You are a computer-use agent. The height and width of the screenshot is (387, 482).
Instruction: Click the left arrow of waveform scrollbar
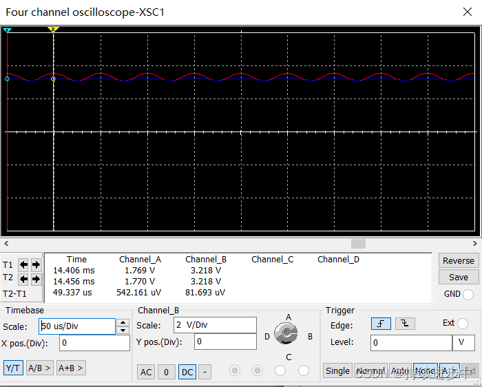point(6,244)
